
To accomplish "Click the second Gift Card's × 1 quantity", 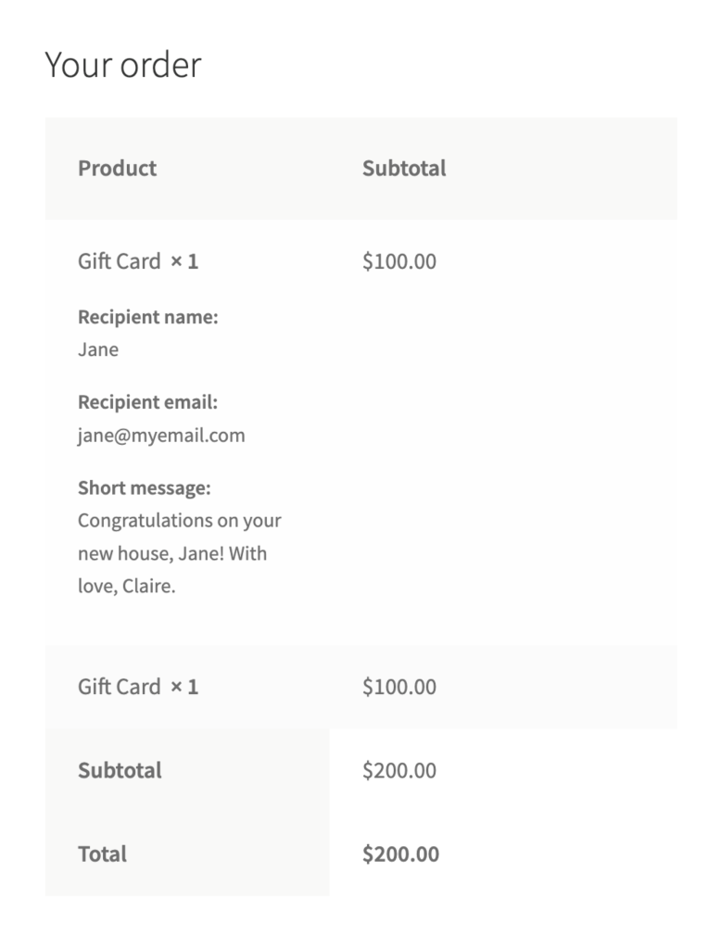I will (184, 687).
